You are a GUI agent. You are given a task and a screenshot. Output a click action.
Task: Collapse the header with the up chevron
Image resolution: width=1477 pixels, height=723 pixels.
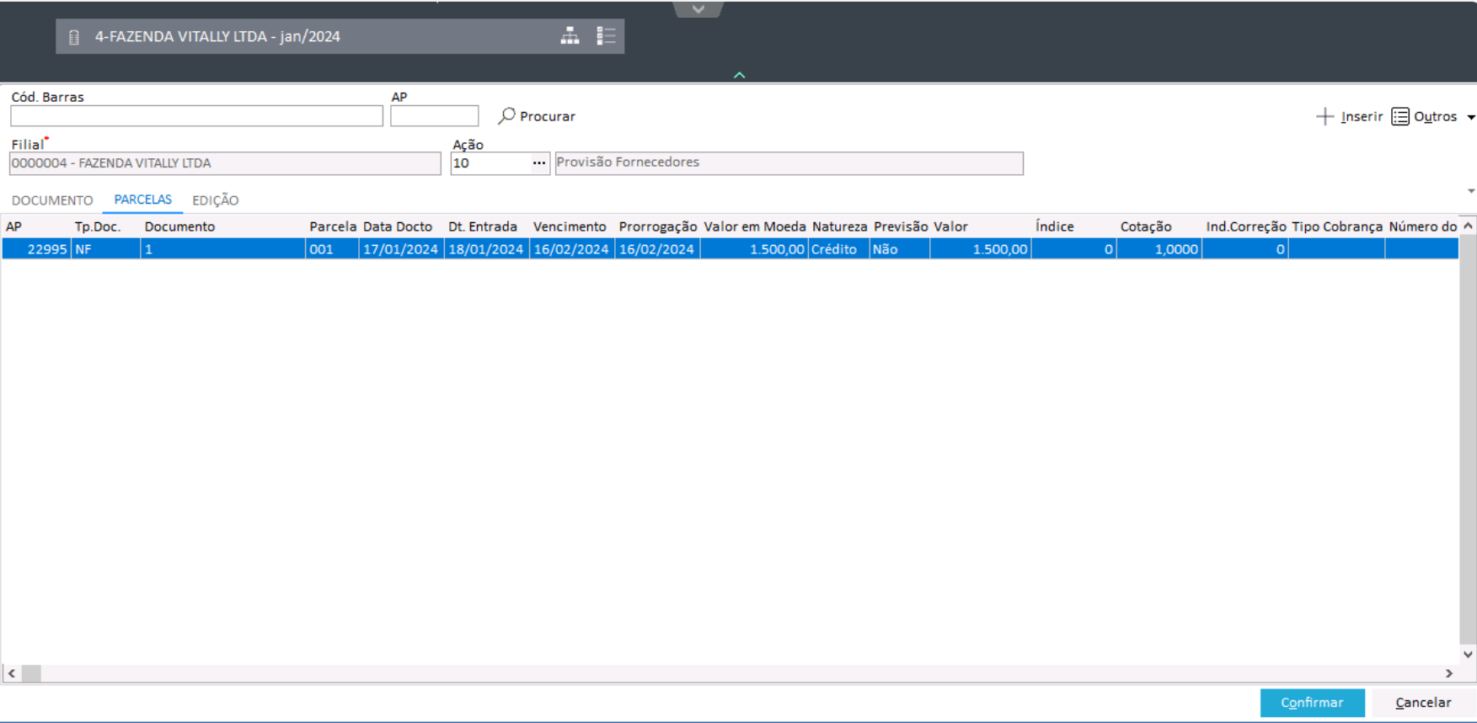(x=739, y=75)
